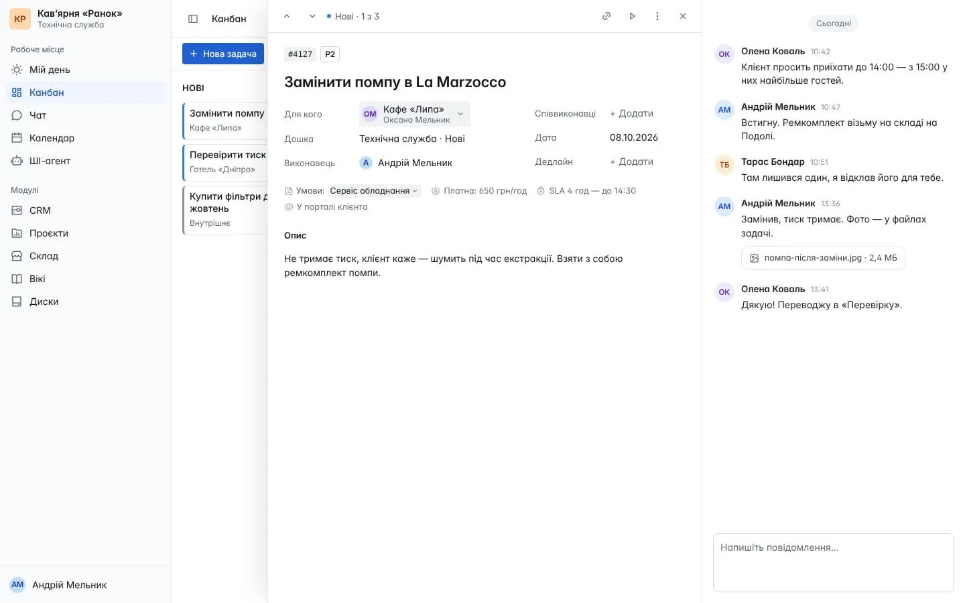The image size is (965, 603).
Task: Open the Замінити помпу card in Нові column
Action: pos(225,120)
